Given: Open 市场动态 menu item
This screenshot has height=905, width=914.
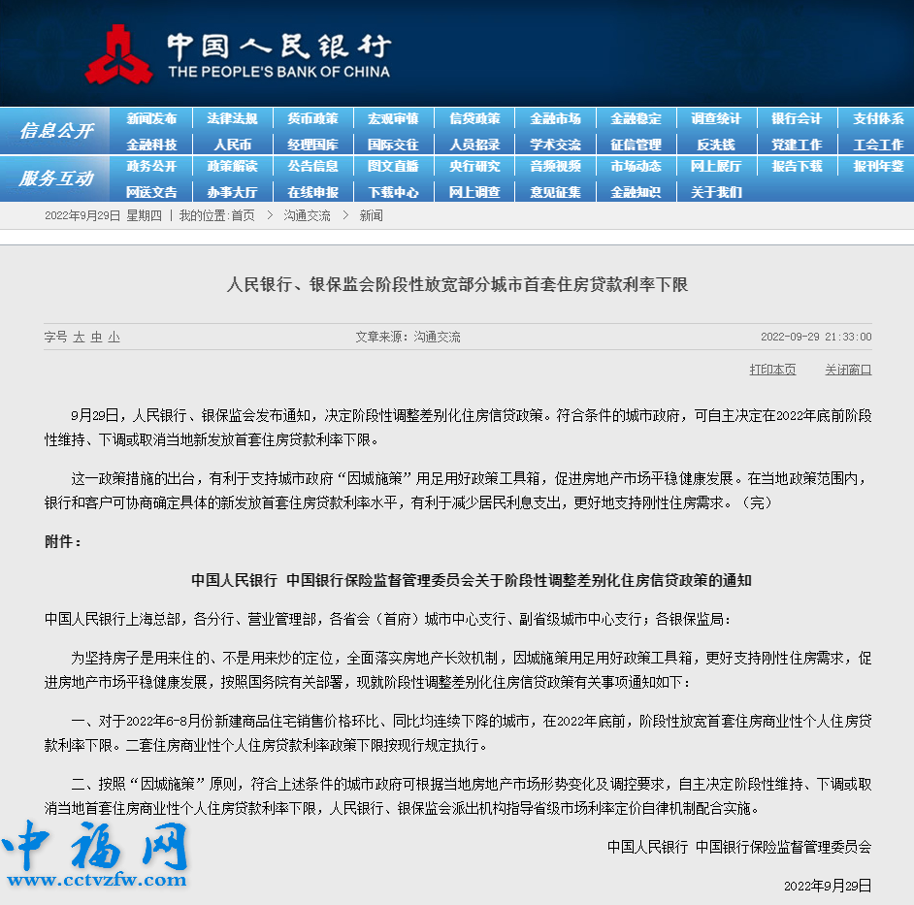Looking at the screenshot, I should pyautogui.click(x=636, y=166).
